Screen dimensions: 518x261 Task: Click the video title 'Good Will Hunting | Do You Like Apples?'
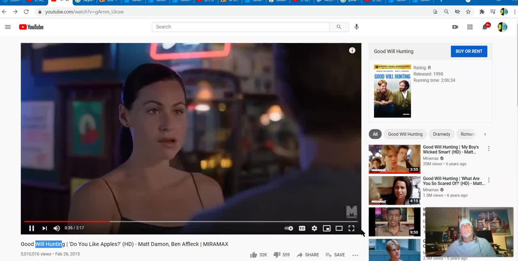pyautogui.click(x=125, y=244)
